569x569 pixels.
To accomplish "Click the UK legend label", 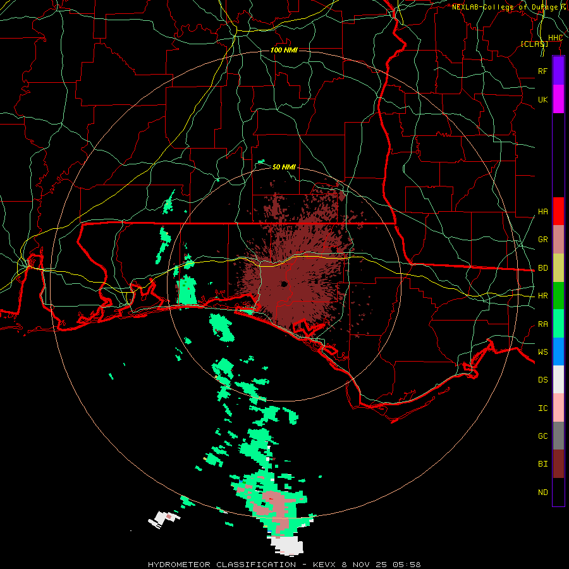I will coord(542,99).
